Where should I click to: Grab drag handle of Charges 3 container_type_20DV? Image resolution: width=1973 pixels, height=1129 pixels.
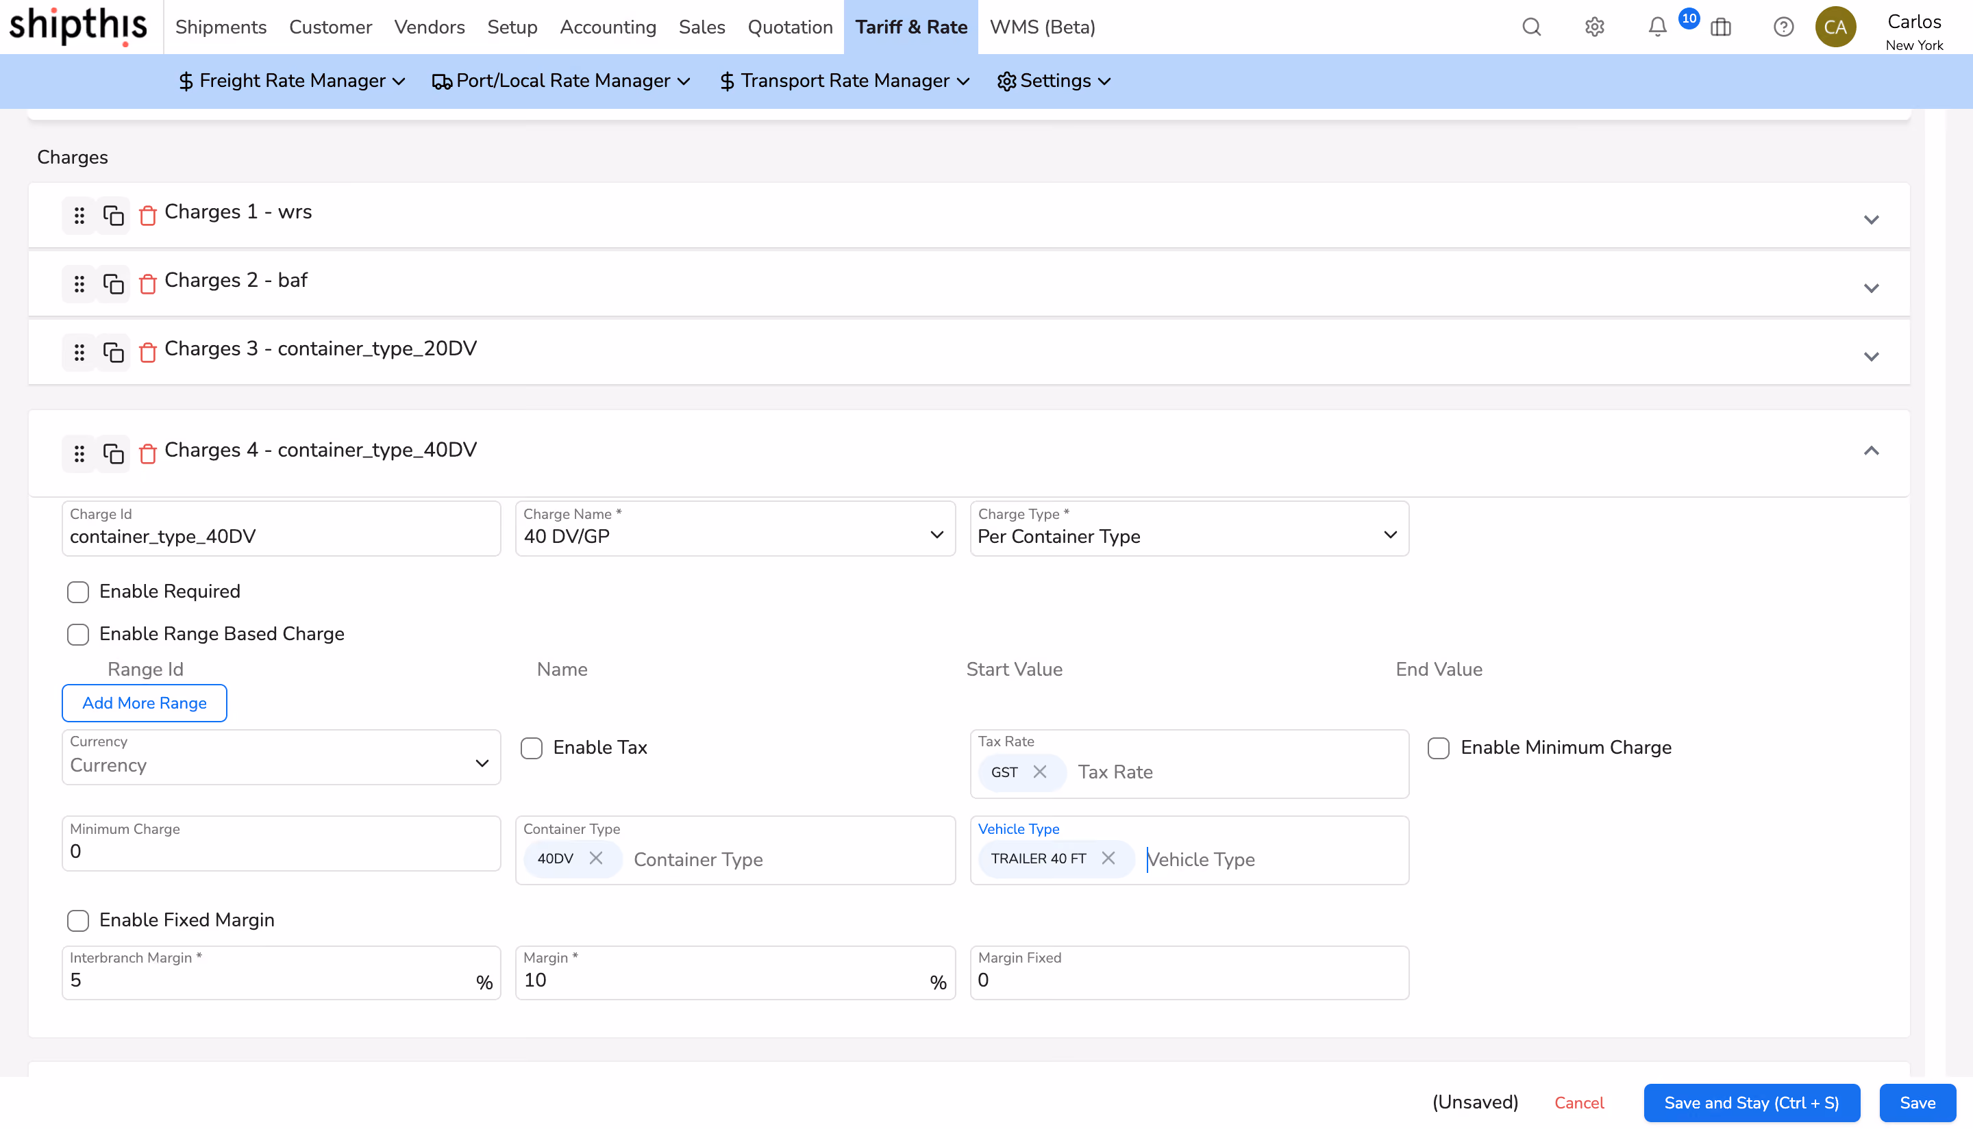coord(79,353)
